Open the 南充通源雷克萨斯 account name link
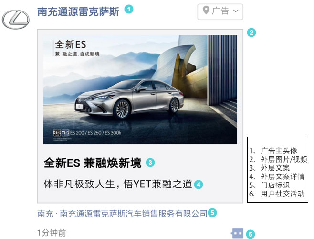The height and width of the screenshot is (239, 314). coord(78,11)
